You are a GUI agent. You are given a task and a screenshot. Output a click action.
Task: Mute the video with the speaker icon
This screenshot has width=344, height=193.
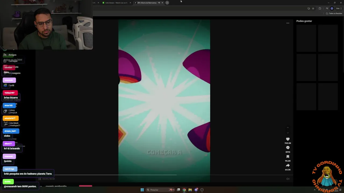288,179
